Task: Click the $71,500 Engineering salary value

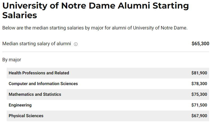Action: tap(199, 105)
